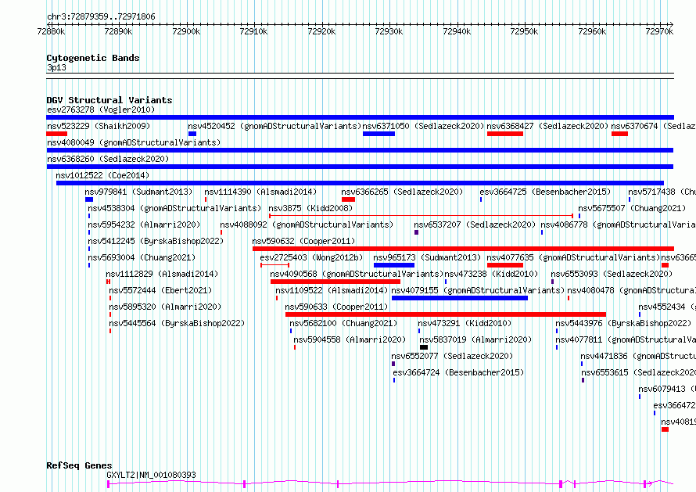Click the black marker under nsv5837019
This screenshot has height=492, width=696.
tap(424, 347)
